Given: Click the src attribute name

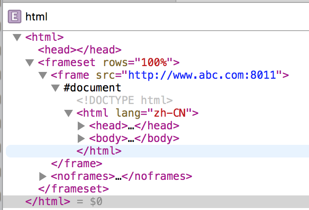Looking at the screenshot, I should point(105,75).
